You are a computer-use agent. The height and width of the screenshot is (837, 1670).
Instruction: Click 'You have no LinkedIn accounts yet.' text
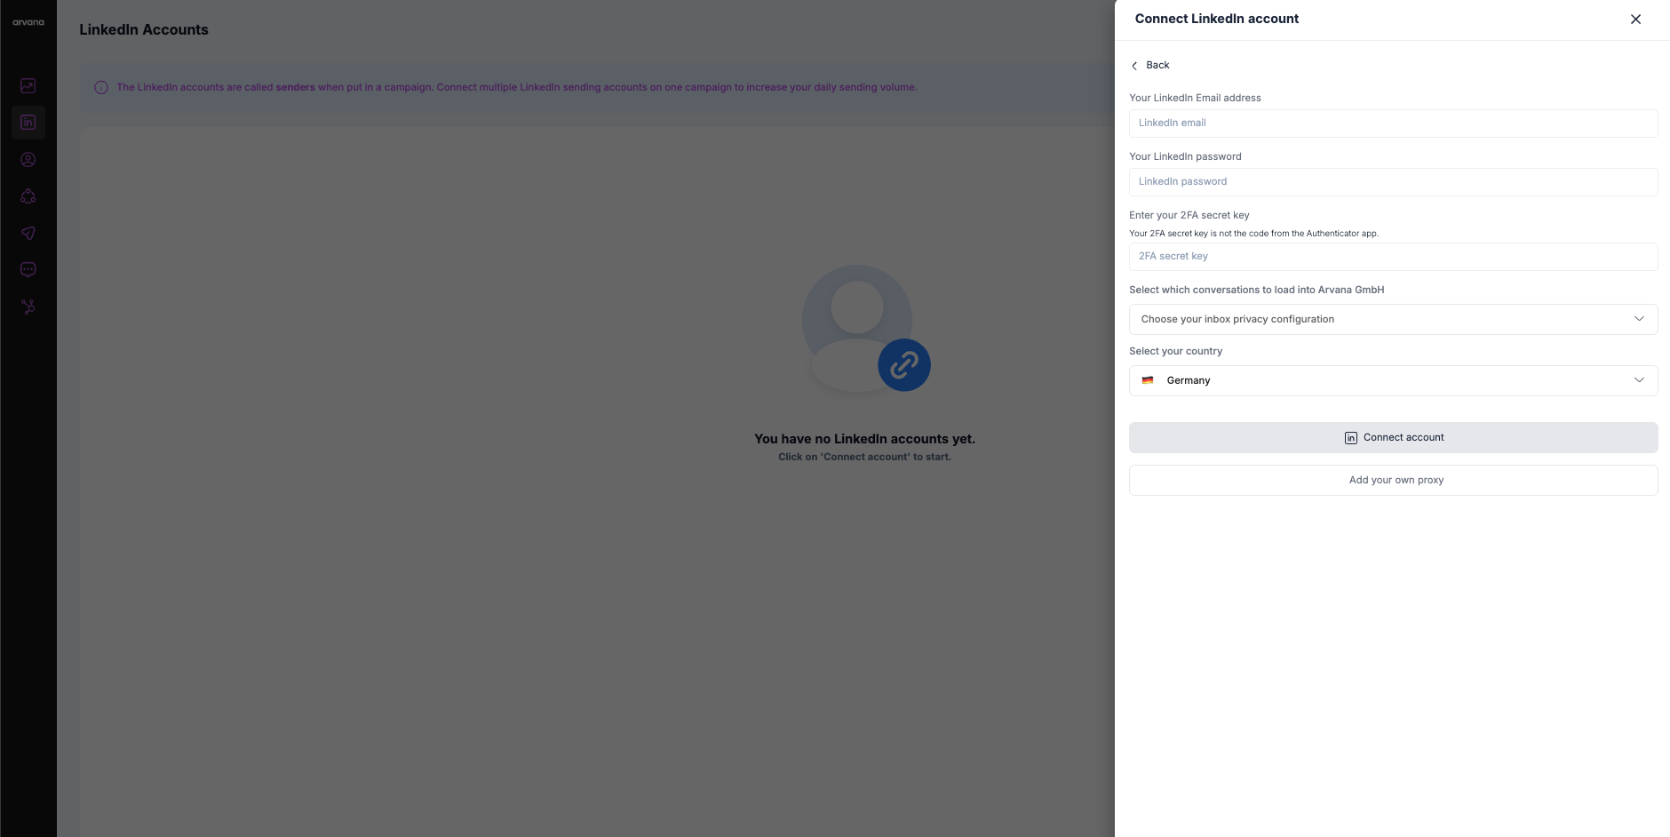[x=864, y=439]
